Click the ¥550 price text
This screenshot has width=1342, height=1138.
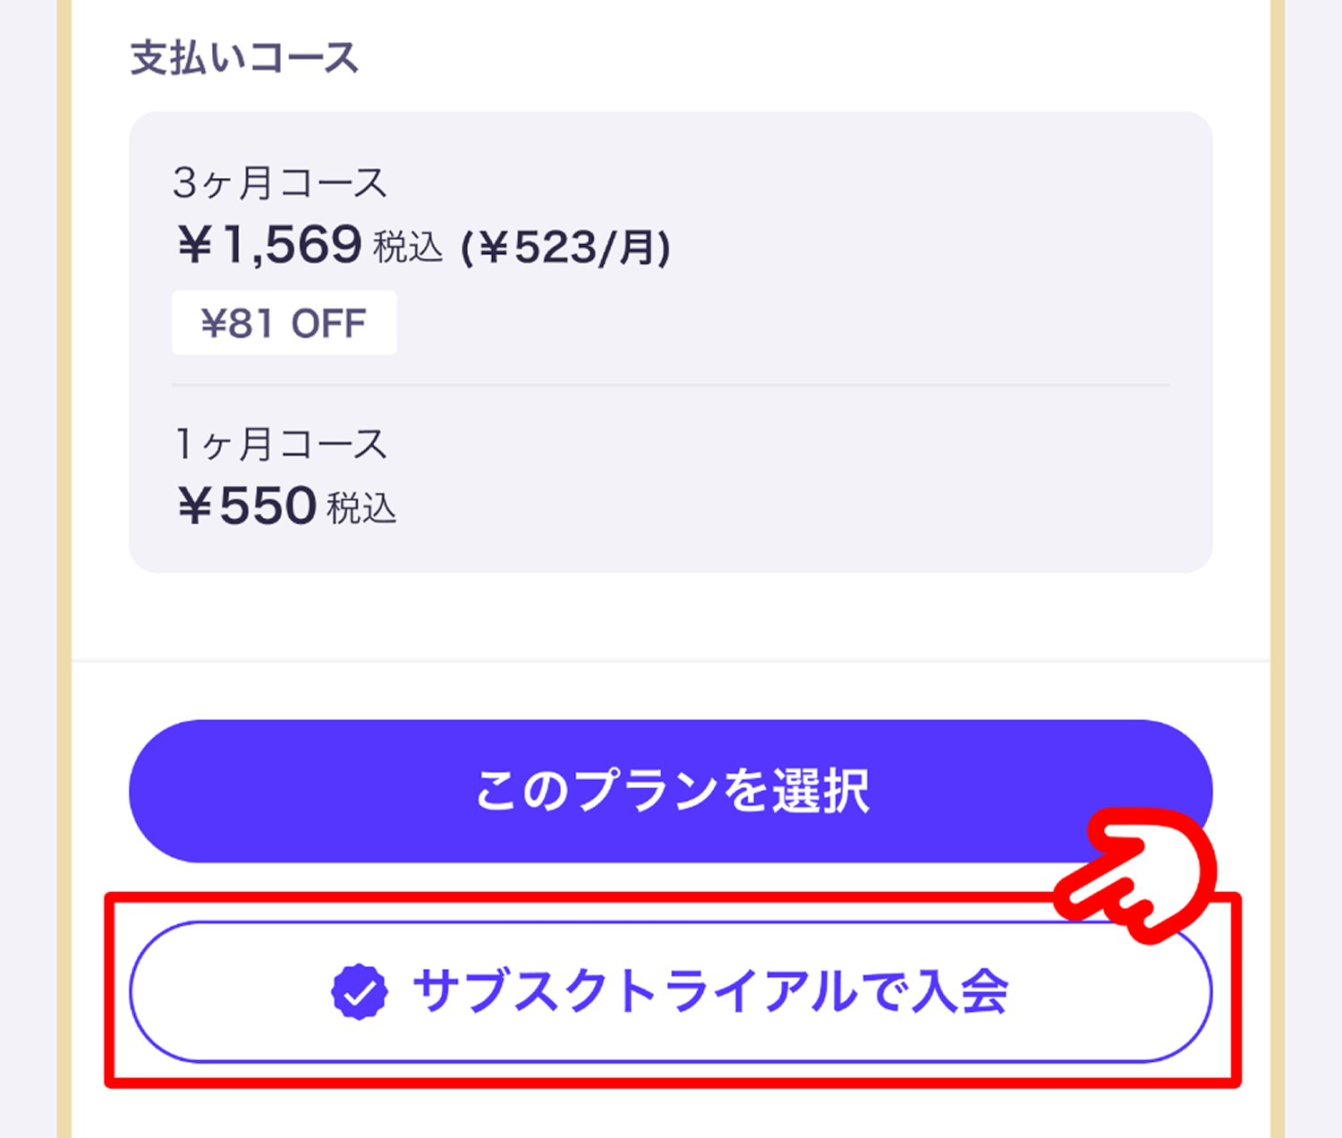[248, 506]
